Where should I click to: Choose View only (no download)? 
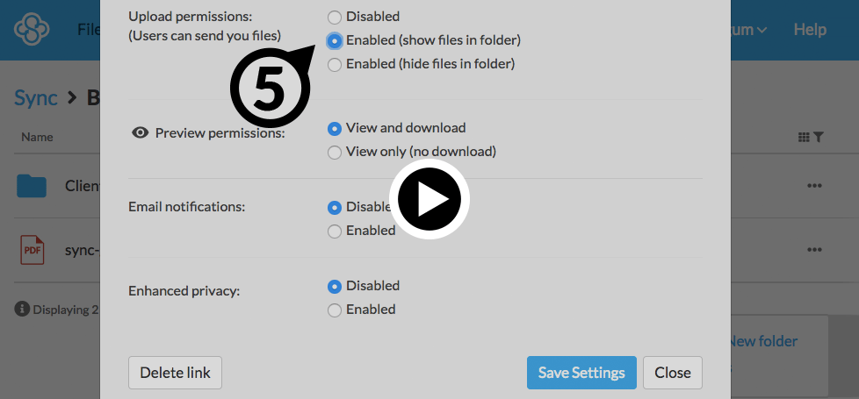(335, 153)
